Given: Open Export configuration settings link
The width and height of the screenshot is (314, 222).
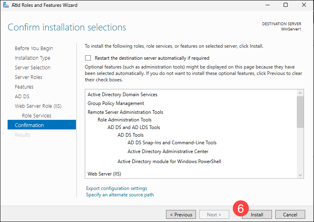Looking at the screenshot, I should [x=116, y=188].
